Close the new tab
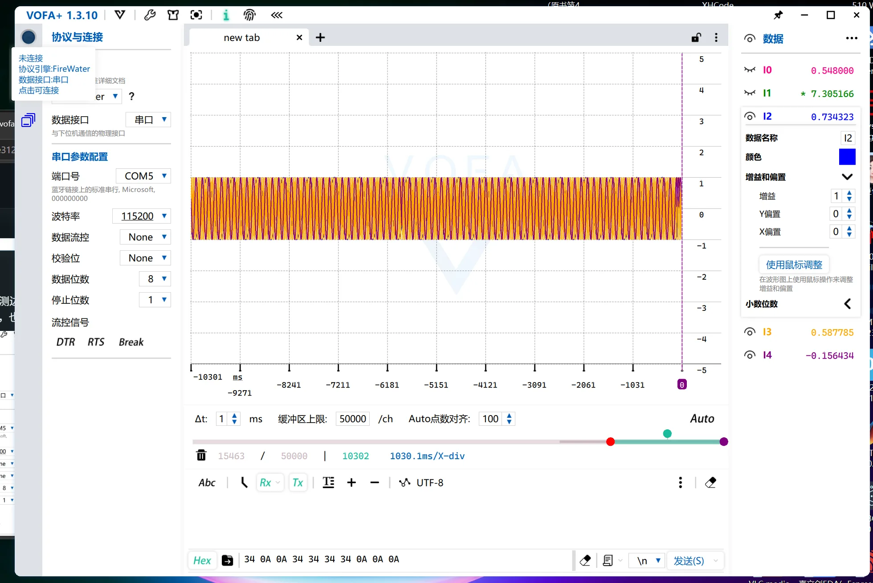The width and height of the screenshot is (873, 583). (x=299, y=38)
